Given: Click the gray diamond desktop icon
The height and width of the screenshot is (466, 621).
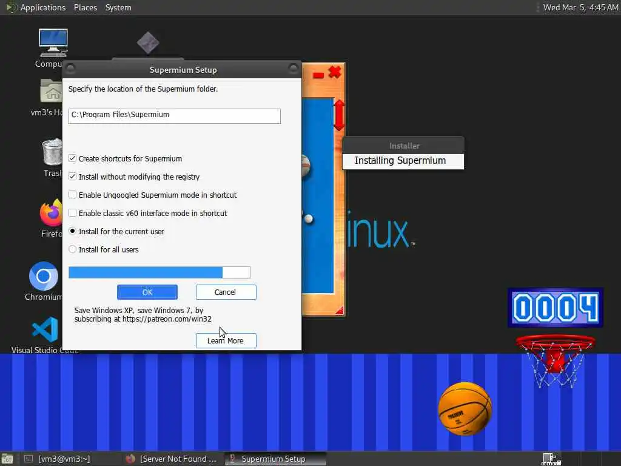Looking at the screenshot, I should 148,43.
